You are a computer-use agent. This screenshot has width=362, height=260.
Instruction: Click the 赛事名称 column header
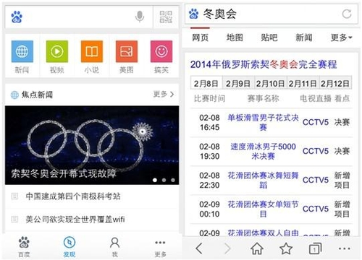264,98
